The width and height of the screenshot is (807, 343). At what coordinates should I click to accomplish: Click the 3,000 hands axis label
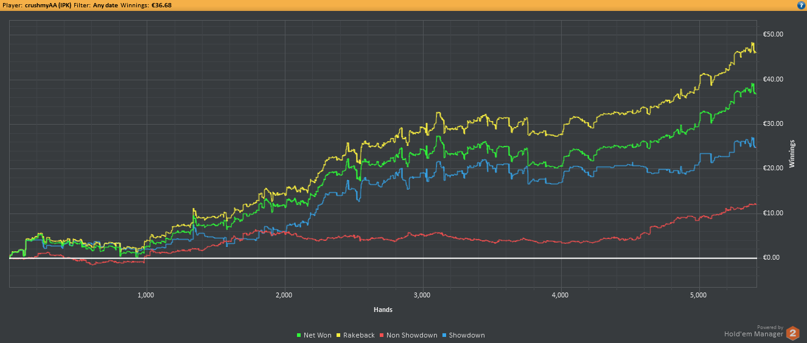pos(422,295)
